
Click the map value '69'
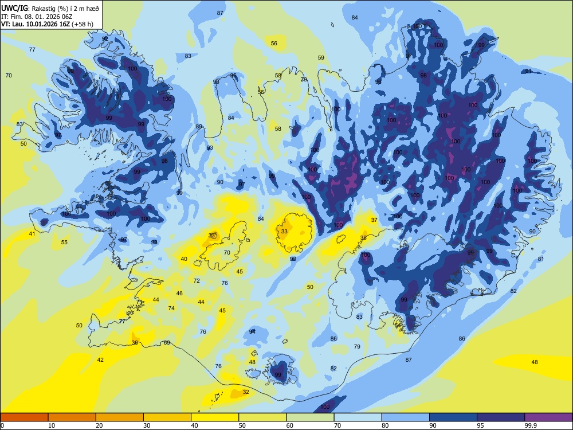coord(167,343)
